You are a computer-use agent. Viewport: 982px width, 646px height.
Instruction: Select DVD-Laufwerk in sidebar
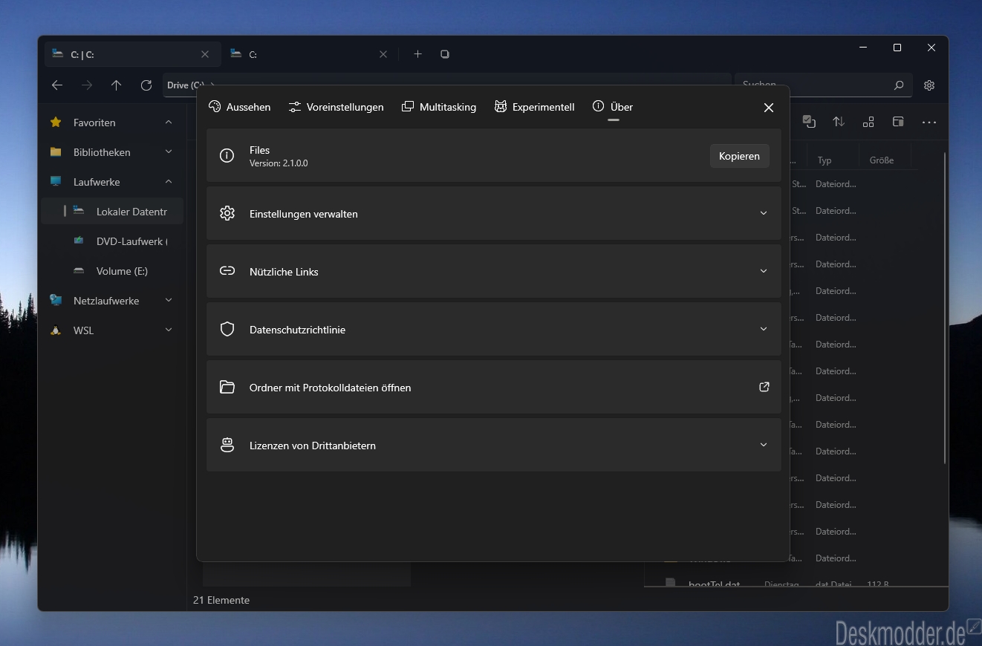click(x=112, y=241)
